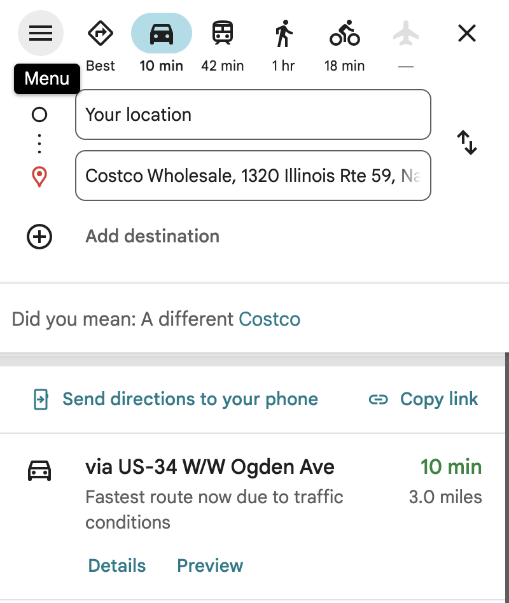Click the plus Add destination icon
This screenshot has height=603, width=509.
coord(39,237)
